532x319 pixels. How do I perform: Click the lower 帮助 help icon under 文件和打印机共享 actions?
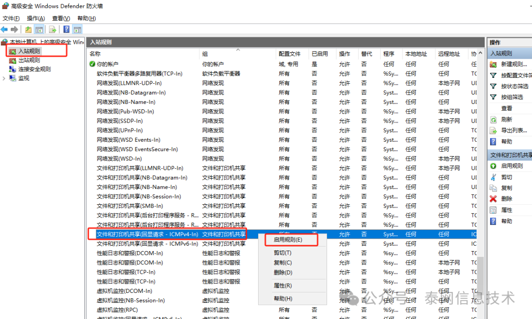point(493,222)
